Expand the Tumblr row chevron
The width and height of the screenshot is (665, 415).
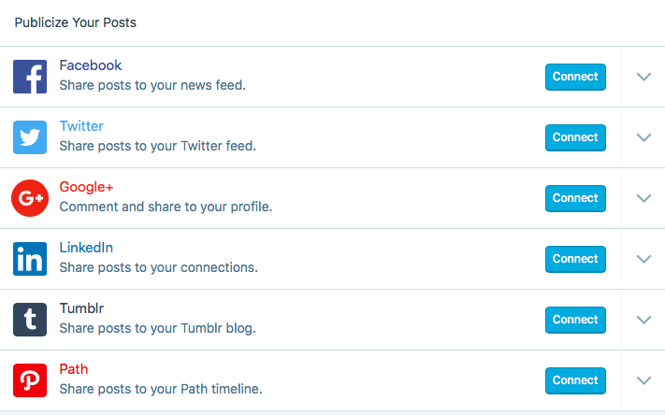[x=643, y=320]
